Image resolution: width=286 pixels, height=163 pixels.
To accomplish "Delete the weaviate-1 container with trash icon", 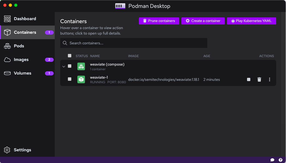I will click(259, 79).
